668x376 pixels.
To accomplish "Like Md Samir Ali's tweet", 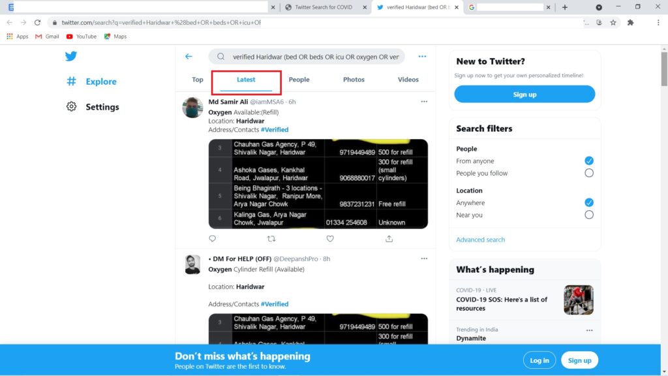I will 330,239.
